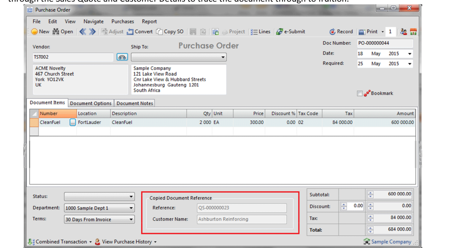This screenshot has height=248, width=452.
Task: Click the Project toolbar button
Action: point(234,31)
